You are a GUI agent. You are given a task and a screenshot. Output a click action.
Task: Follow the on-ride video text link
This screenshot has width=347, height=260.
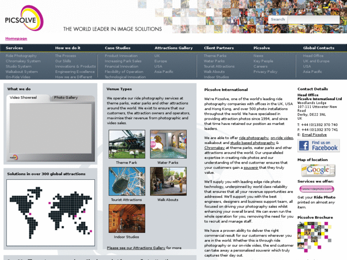(282, 138)
